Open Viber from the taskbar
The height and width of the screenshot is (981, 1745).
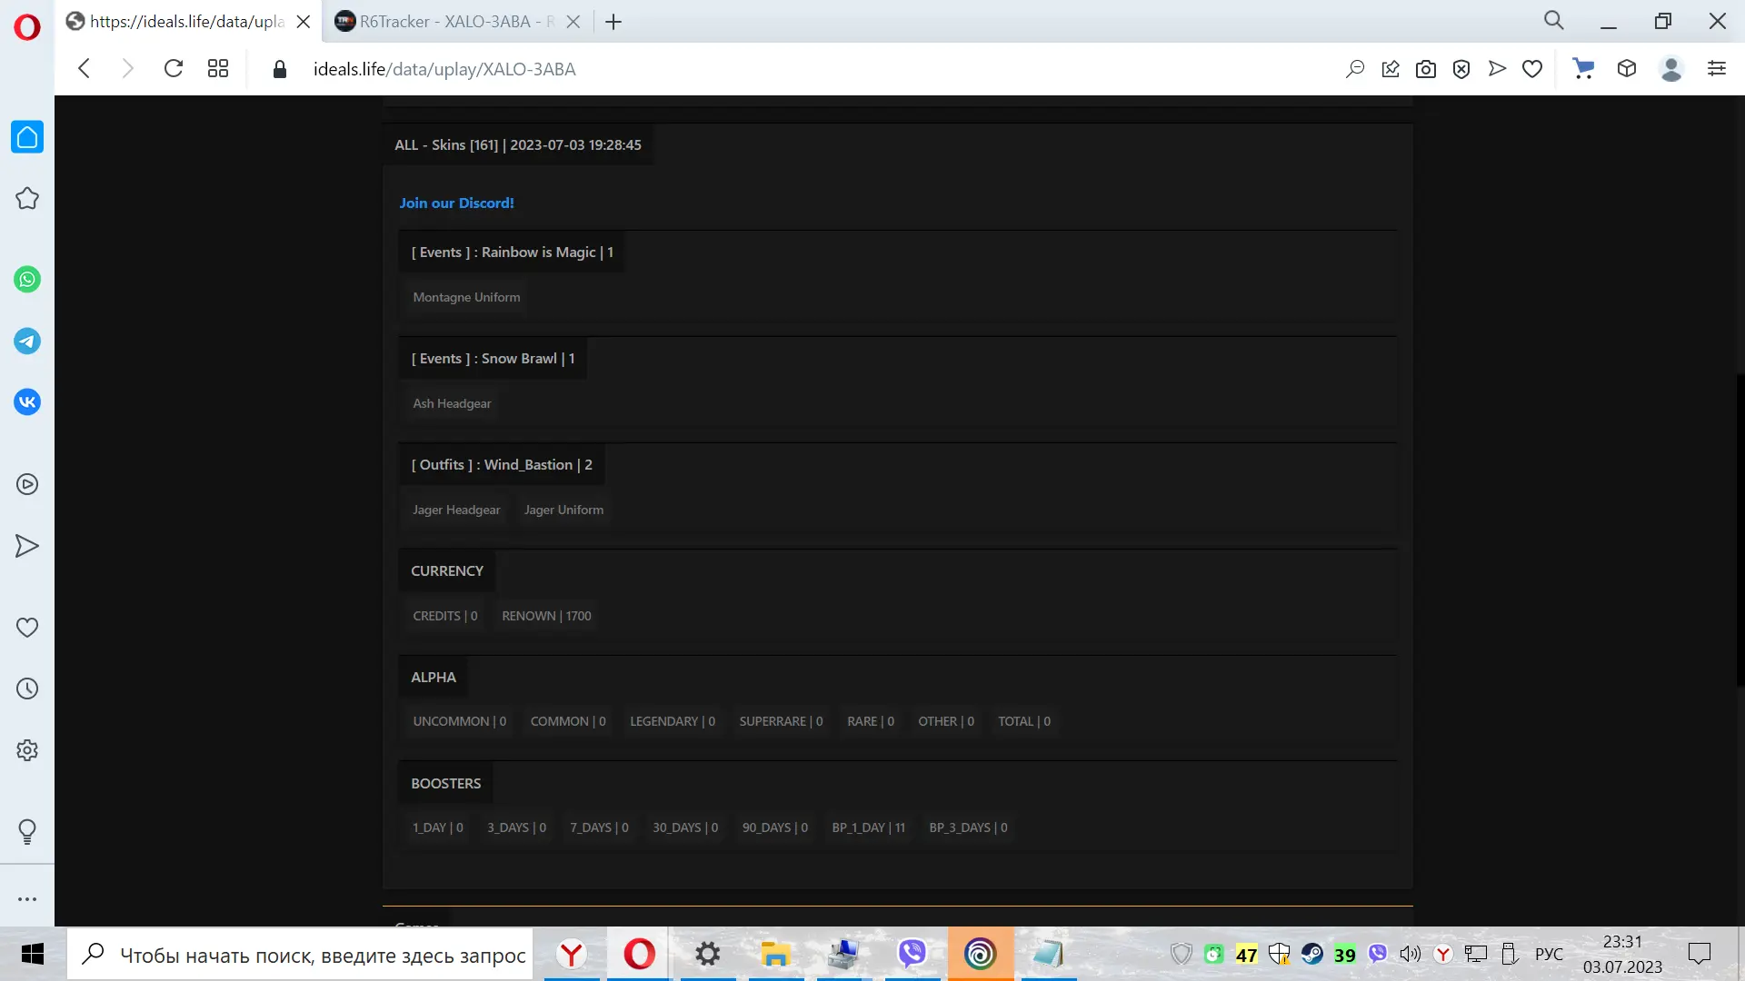[912, 954]
